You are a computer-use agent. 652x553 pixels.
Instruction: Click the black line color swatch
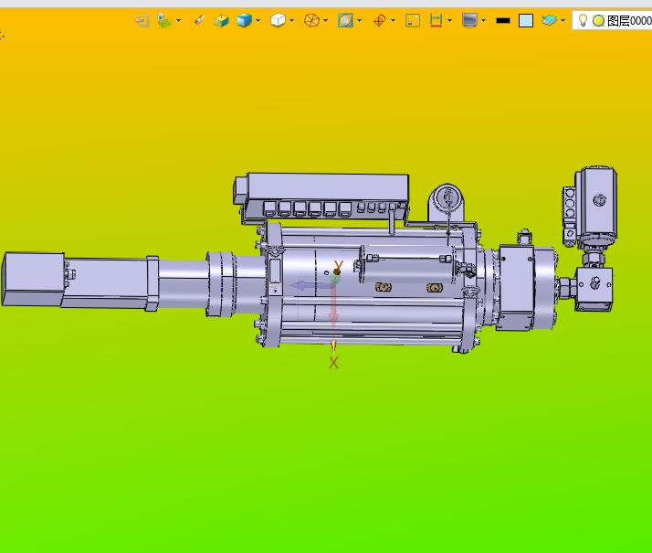point(503,20)
